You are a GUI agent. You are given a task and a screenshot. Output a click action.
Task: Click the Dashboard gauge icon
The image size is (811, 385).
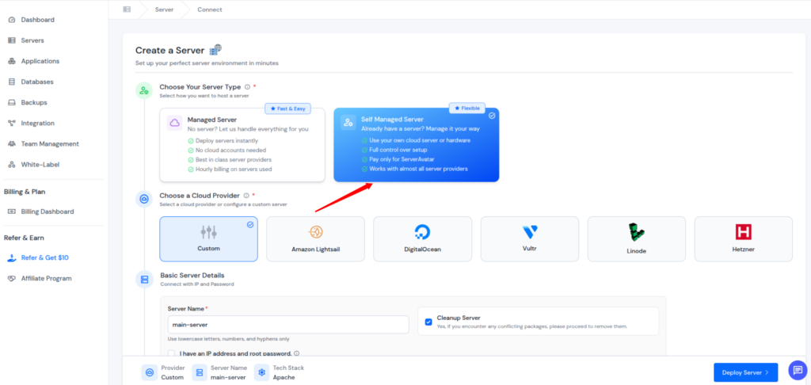pos(12,20)
